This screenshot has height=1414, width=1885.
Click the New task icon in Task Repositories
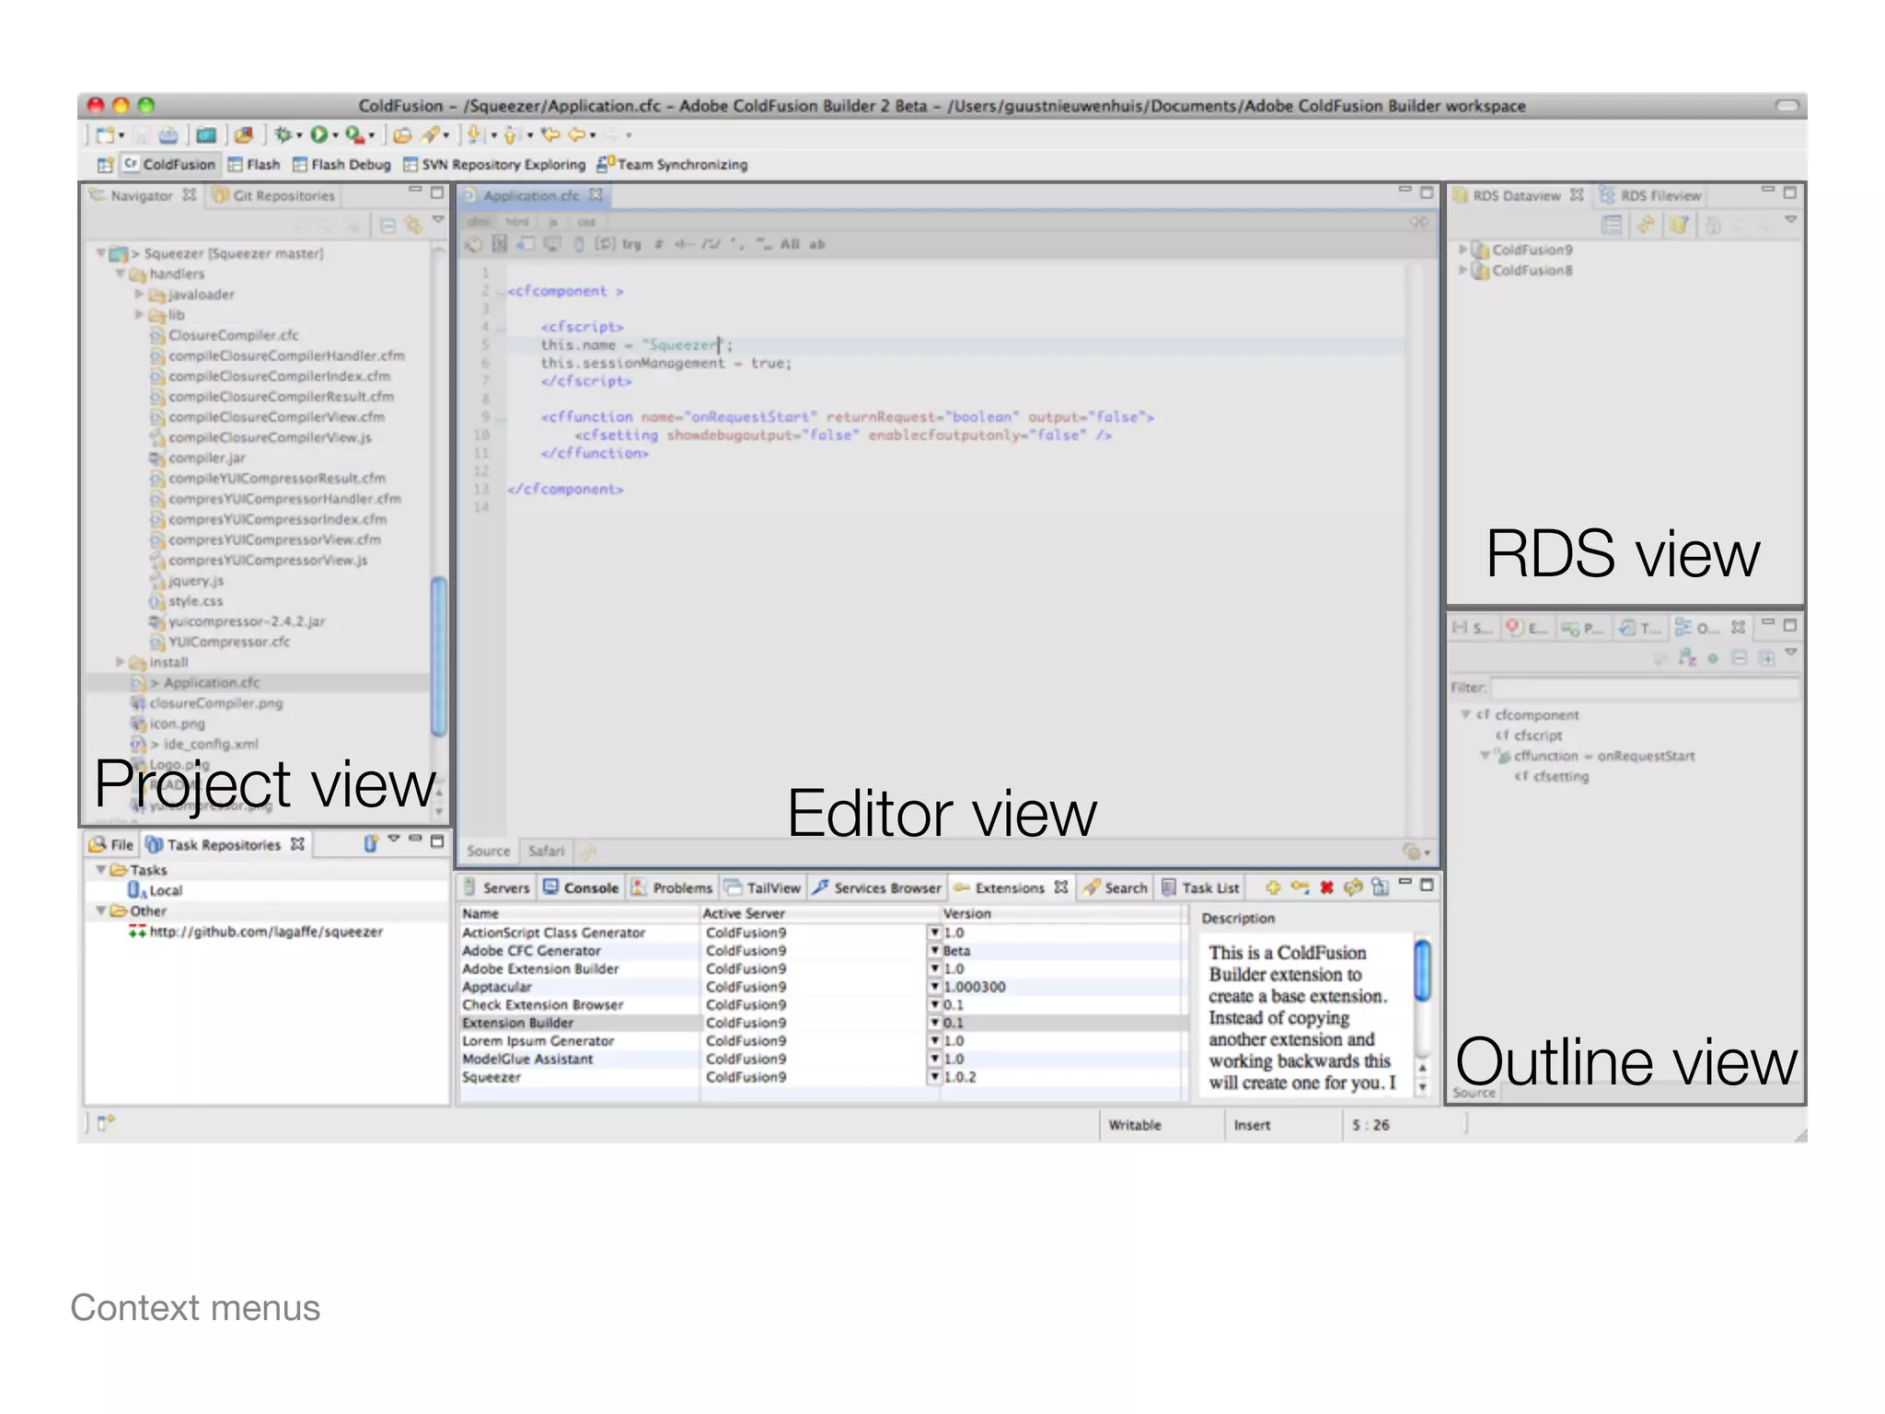pyautogui.click(x=370, y=843)
